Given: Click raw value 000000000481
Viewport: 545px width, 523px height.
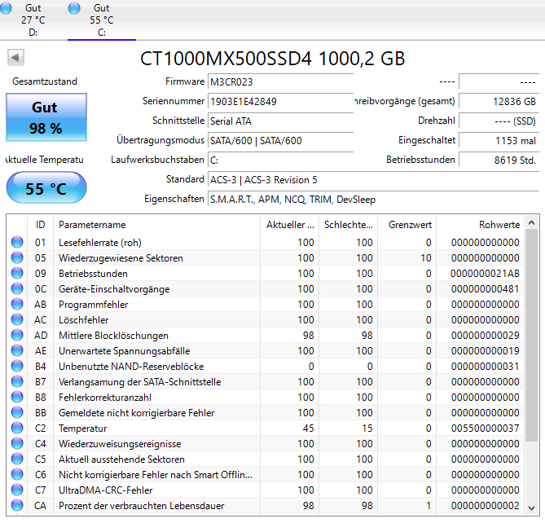Looking at the screenshot, I should 485,288.
